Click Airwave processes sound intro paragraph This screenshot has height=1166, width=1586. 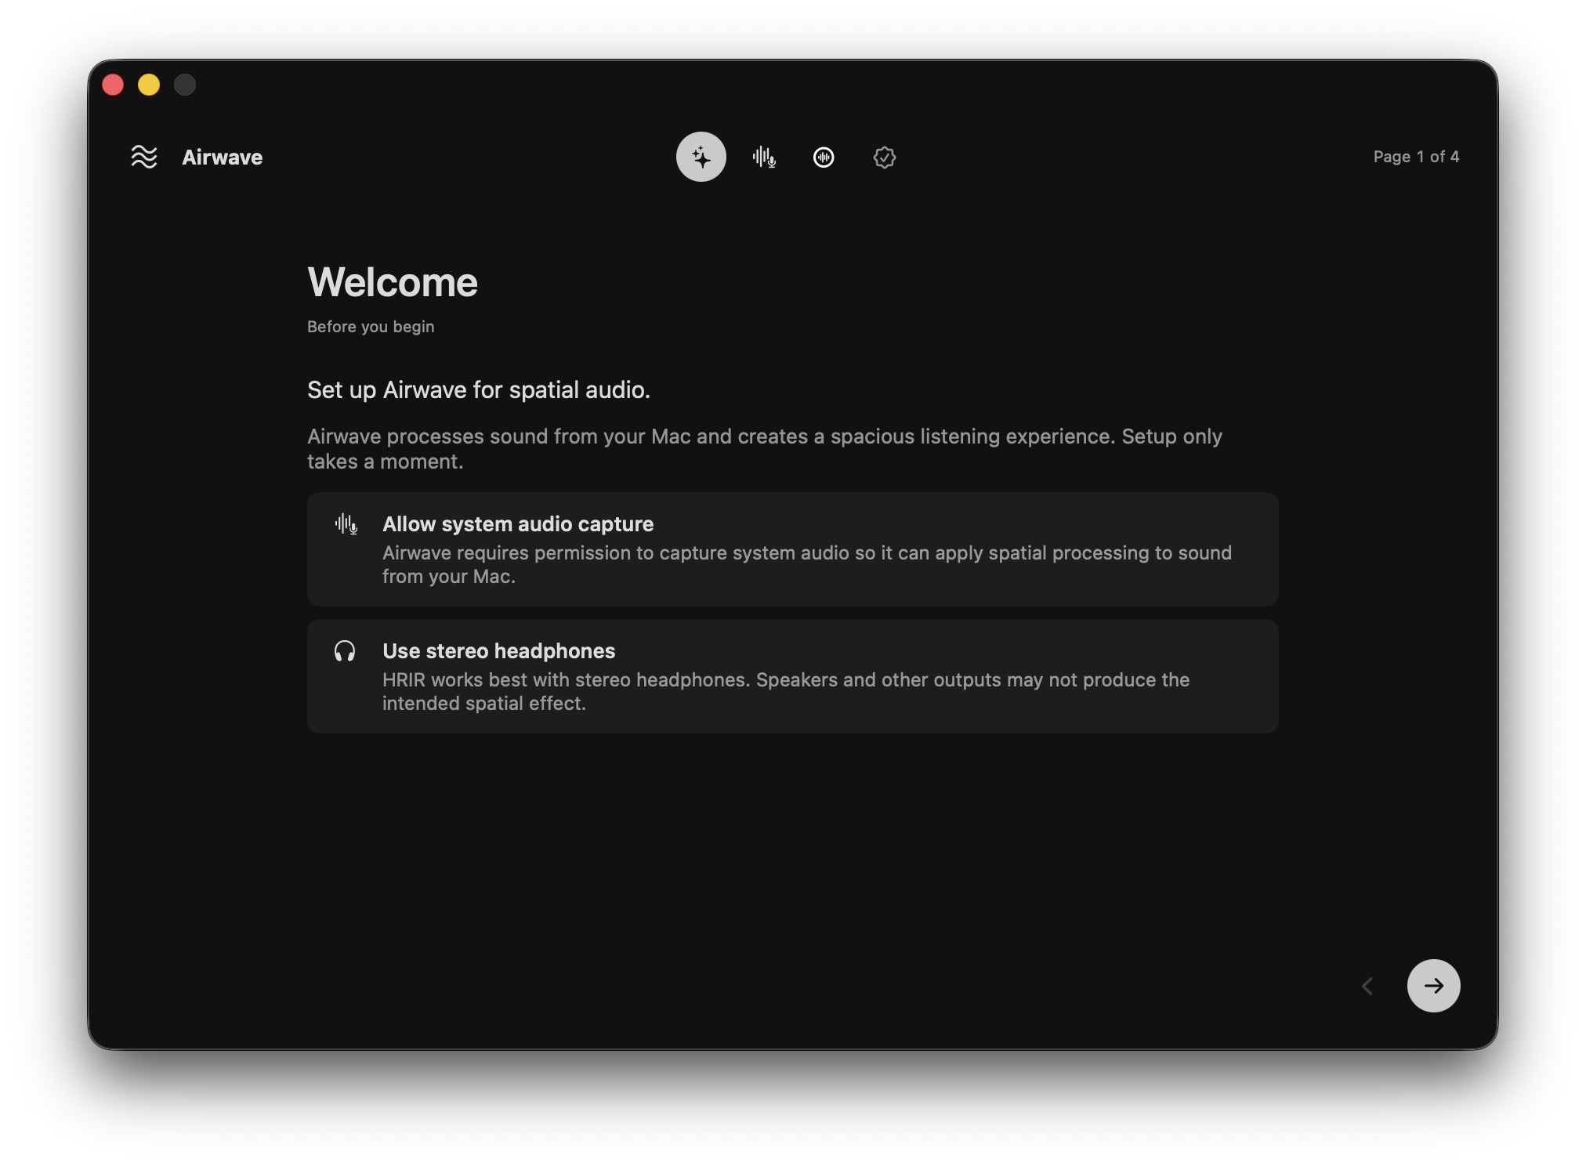tap(765, 448)
